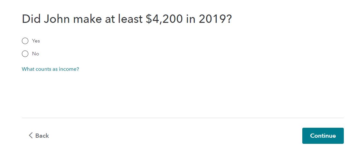Click the empty circle next to Yes
The image size is (348, 148).
[x=25, y=41]
